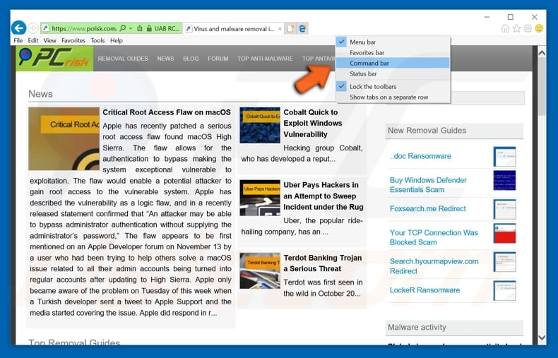558x358 pixels.
Task: Open Foxsearch.me Redirect guide
Action: [x=428, y=208]
